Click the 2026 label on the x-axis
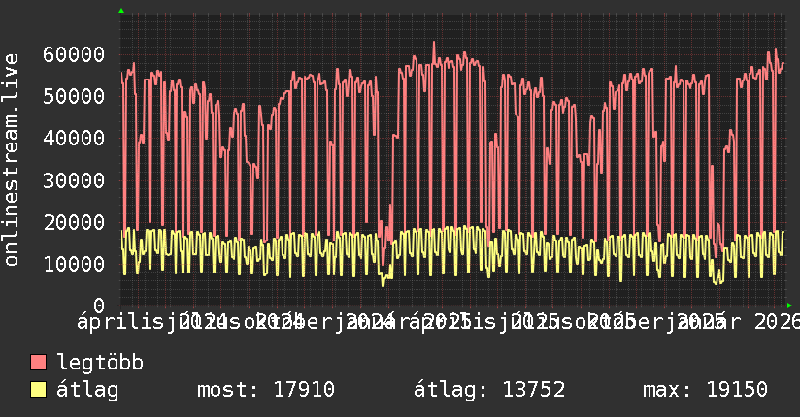The height and width of the screenshot is (417, 800). pos(777,322)
